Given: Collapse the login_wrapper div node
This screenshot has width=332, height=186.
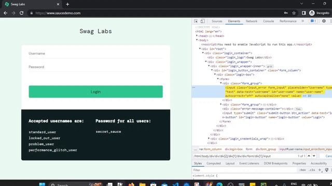Looking at the screenshot, I should 206,61.
